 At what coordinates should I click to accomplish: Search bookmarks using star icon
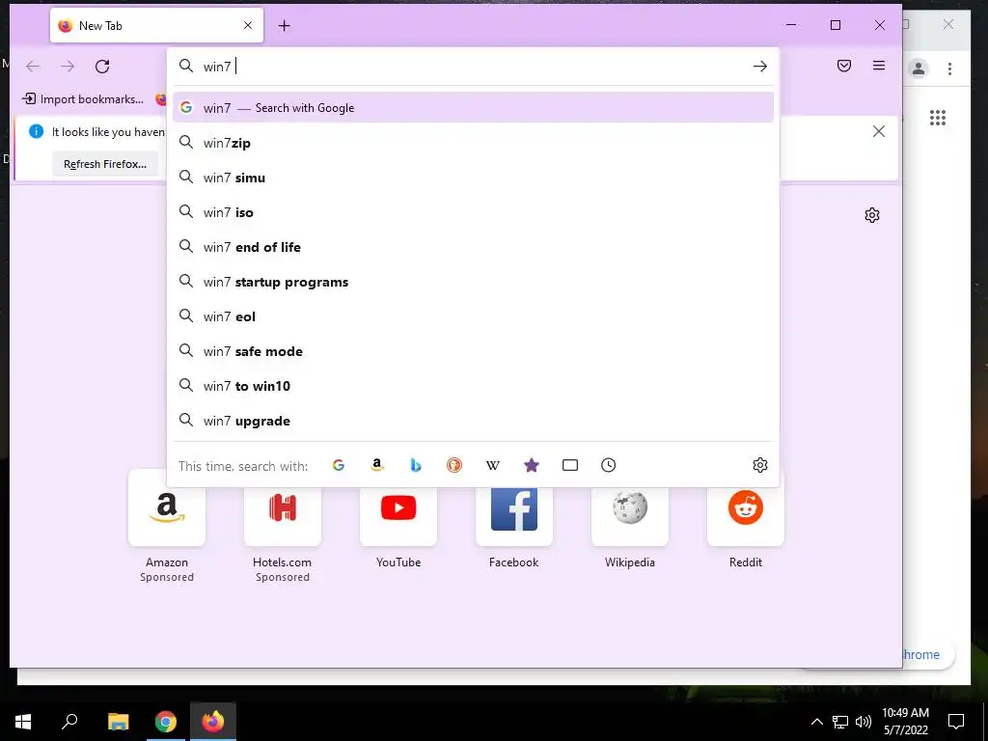point(532,465)
